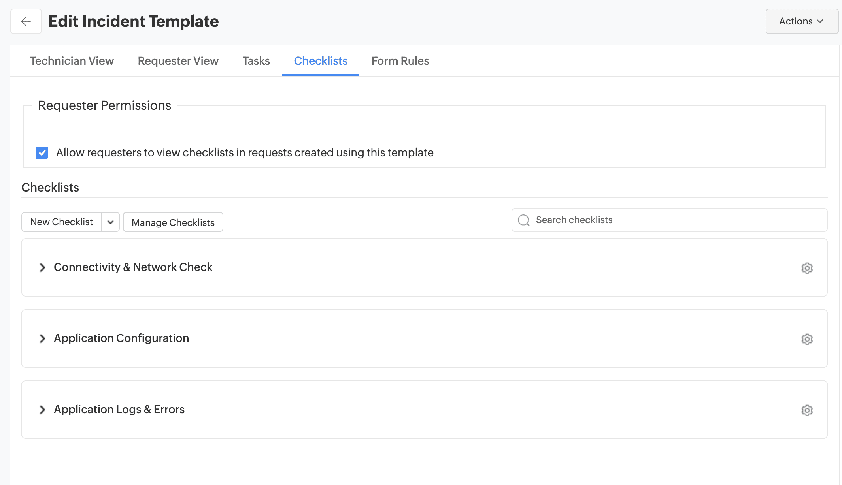Expand Application Configuration checklist
This screenshot has height=485, width=842.
42,339
